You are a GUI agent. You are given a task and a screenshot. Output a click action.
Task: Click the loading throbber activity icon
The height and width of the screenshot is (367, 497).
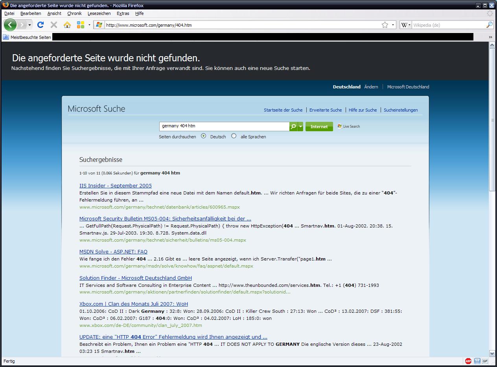click(x=490, y=13)
